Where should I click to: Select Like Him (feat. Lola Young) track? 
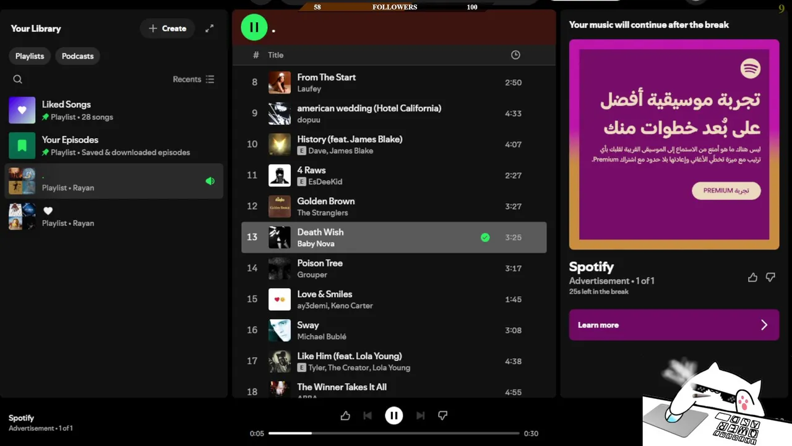(x=349, y=356)
